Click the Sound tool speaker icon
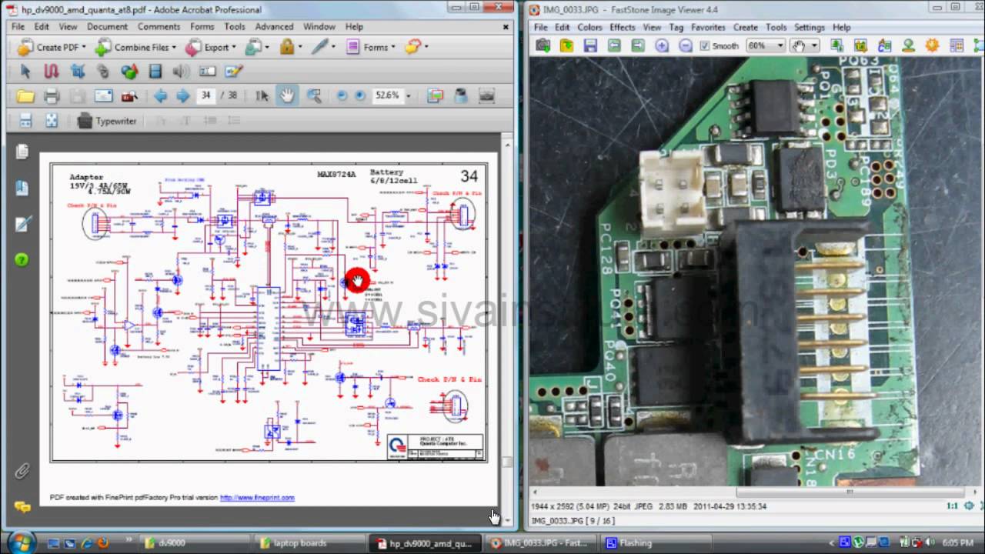The height and width of the screenshot is (554, 985). click(x=182, y=72)
